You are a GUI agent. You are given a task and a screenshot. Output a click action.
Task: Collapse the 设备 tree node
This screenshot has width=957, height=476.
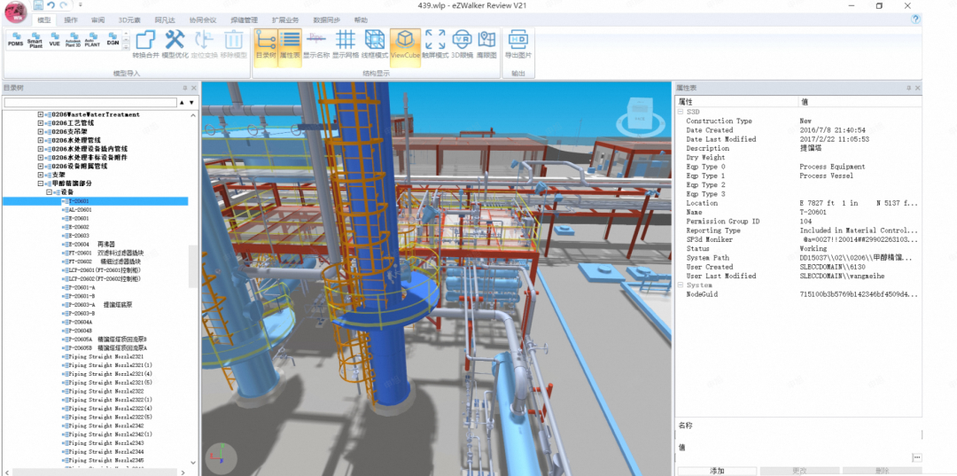tap(50, 192)
